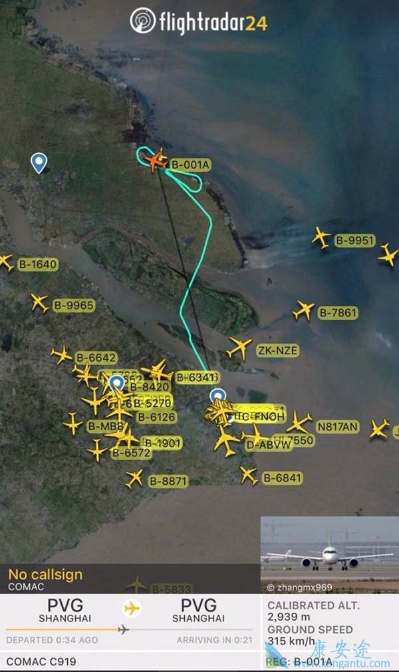
Task: Open the C919 aircraft photo thumbnail
Action: pyautogui.click(x=330, y=555)
